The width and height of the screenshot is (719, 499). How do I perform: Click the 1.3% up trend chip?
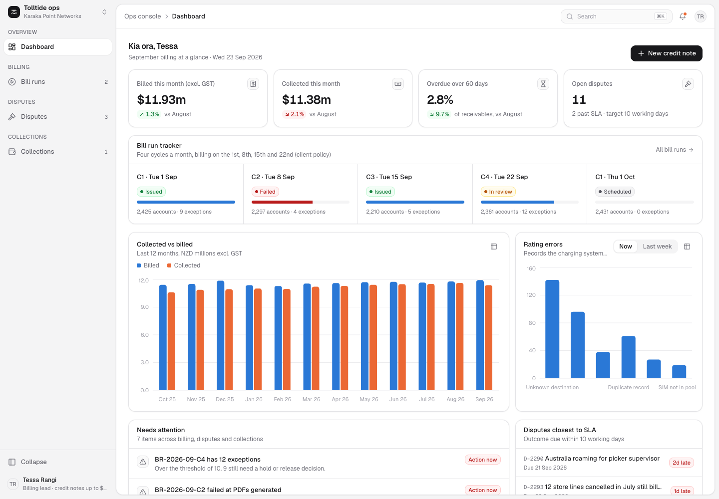pos(149,114)
